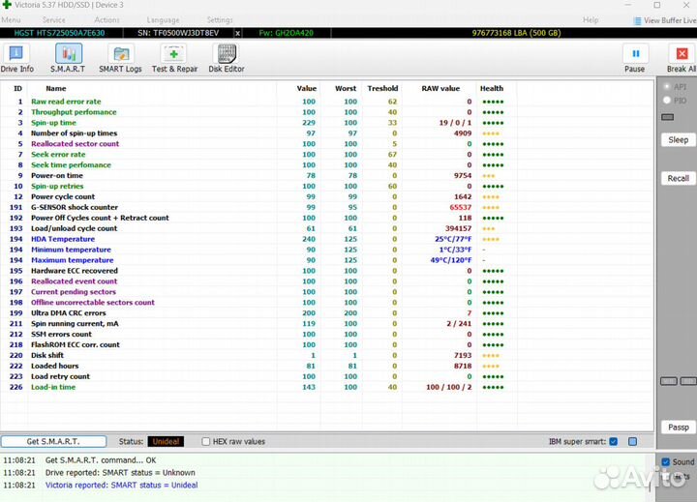The height and width of the screenshot is (502, 697).
Task: Toggle IBM super smart checkbox
Action: click(x=614, y=442)
